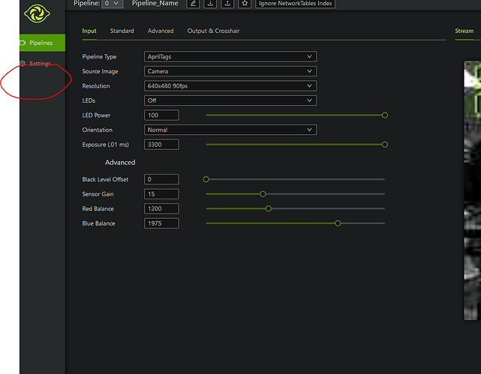The width and height of the screenshot is (481, 374).
Task: Select the Stream tab
Action: [x=464, y=31]
